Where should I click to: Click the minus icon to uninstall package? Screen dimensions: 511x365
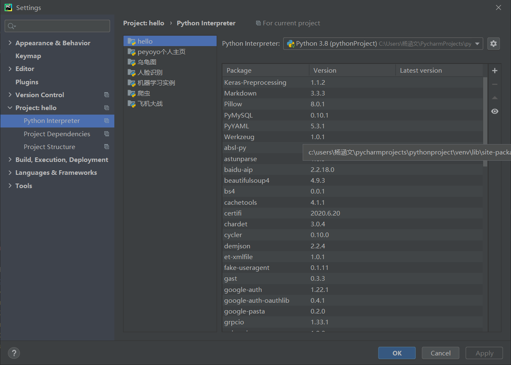pos(495,84)
